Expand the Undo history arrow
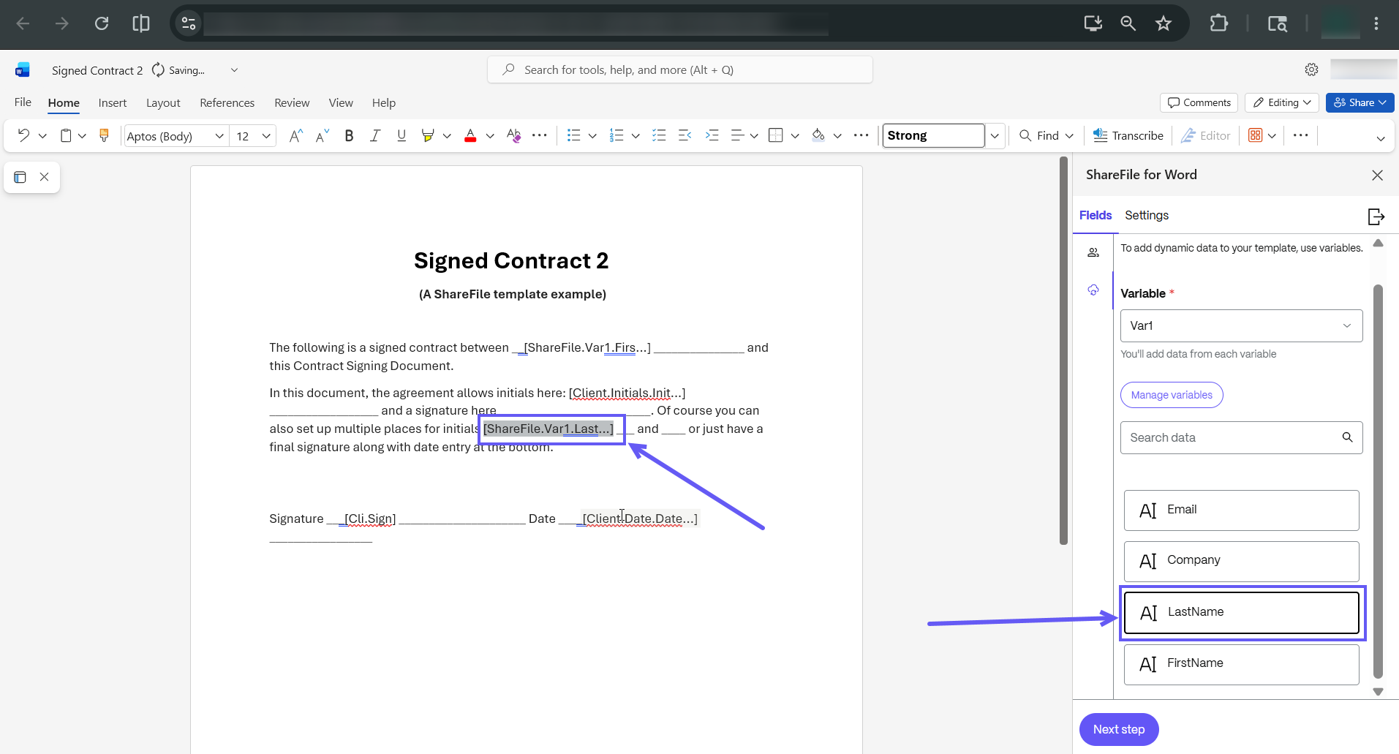Screen dimensions: 1399x754 [x=42, y=136]
